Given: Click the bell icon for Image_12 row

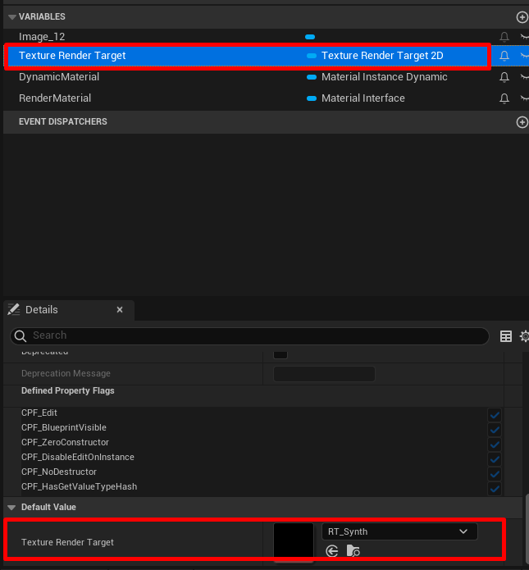Looking at the screenshot, I should (504, 37).
